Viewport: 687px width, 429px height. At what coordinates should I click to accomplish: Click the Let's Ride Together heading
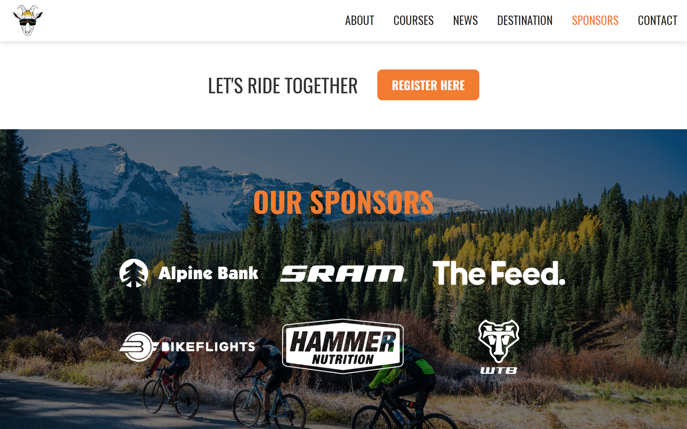point(283,86)
